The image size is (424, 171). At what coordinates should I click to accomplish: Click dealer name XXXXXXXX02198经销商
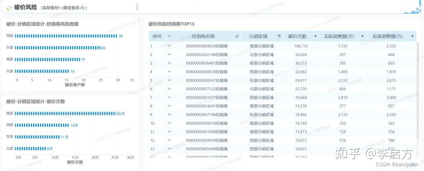click(x=207, y=55)
